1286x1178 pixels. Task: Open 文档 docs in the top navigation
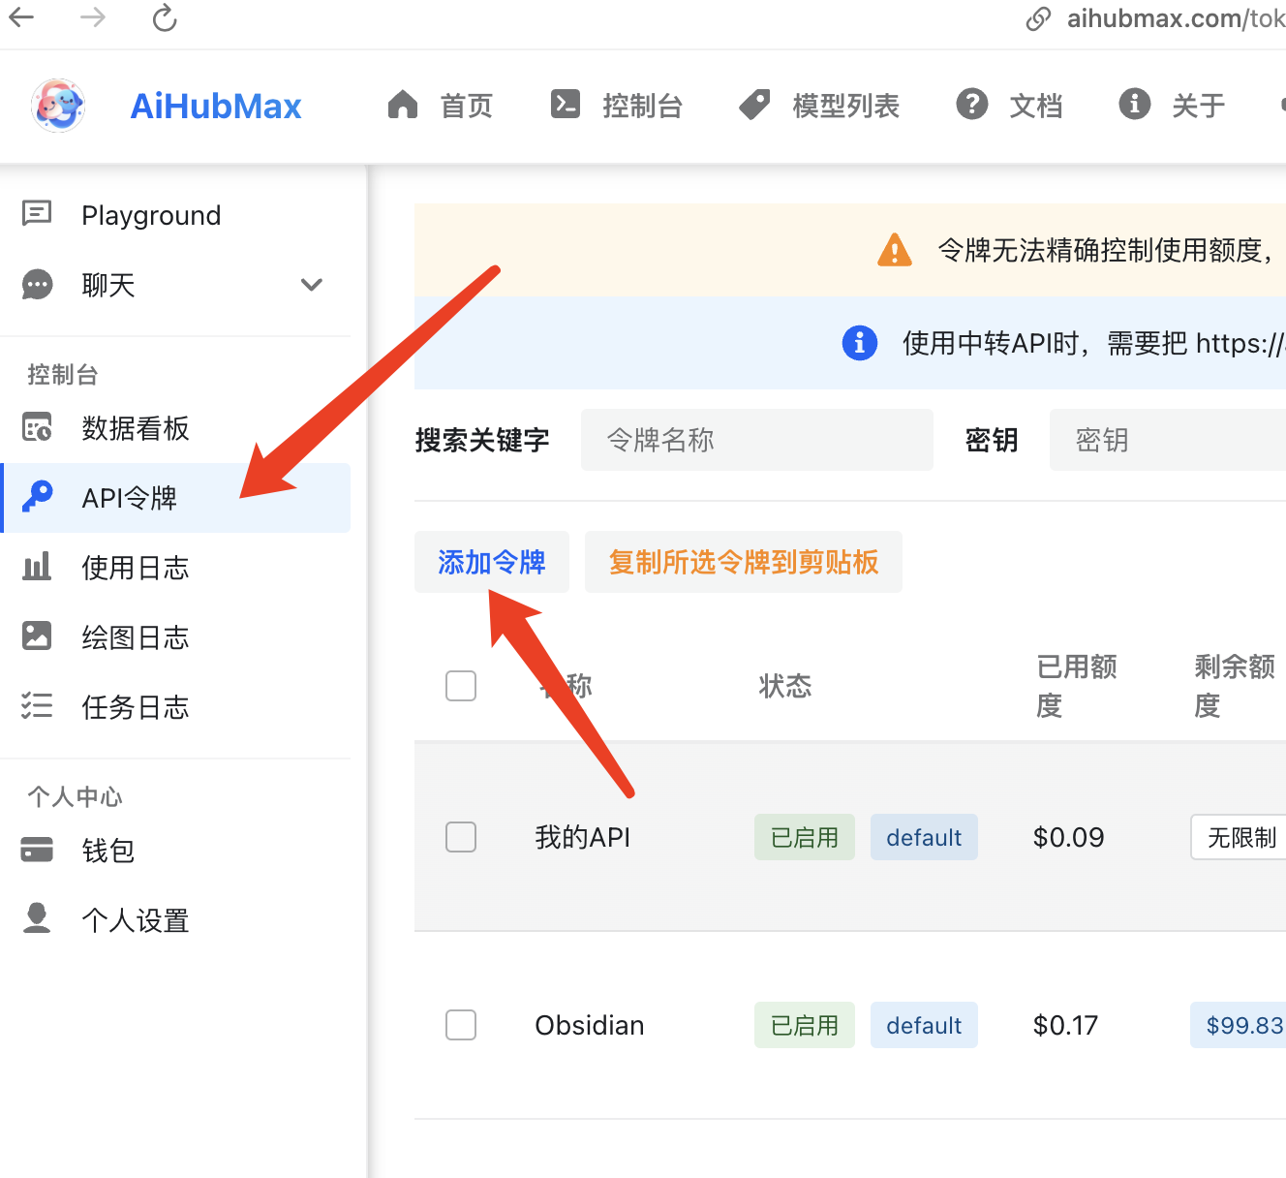click(1009, 106)
